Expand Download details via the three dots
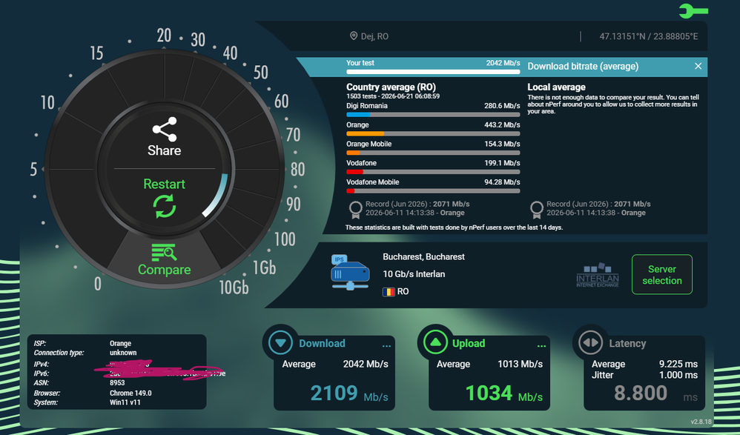The height and width of the screenshot is (435, 740). click(386, 346)
